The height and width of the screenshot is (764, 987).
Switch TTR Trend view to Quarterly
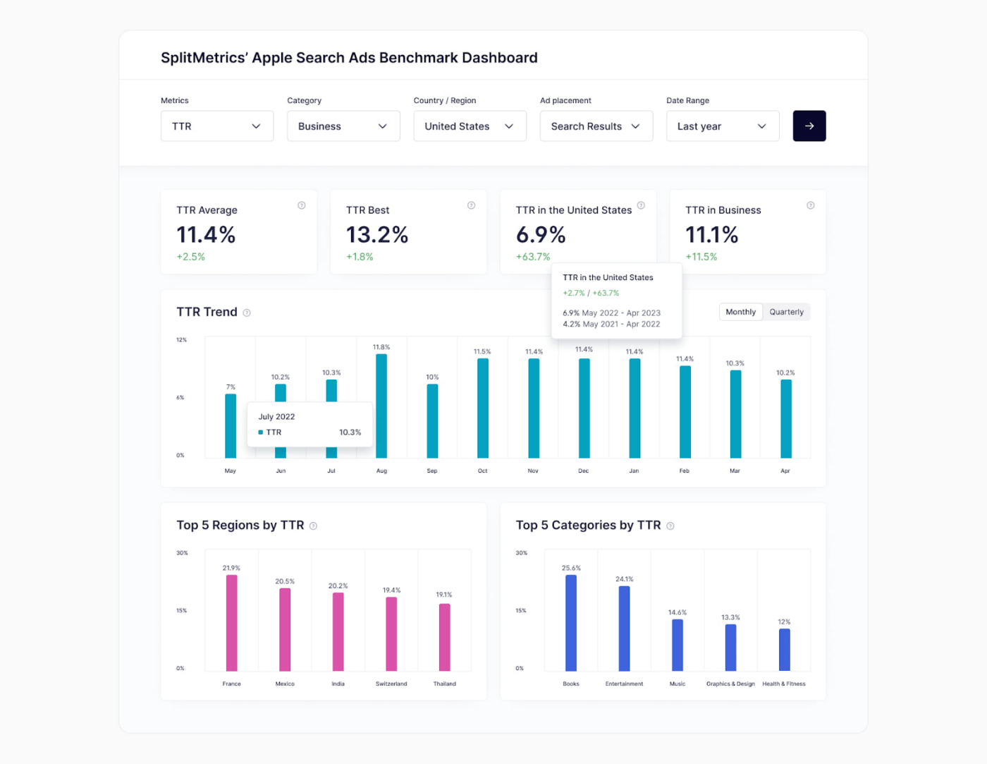point(786,311)
